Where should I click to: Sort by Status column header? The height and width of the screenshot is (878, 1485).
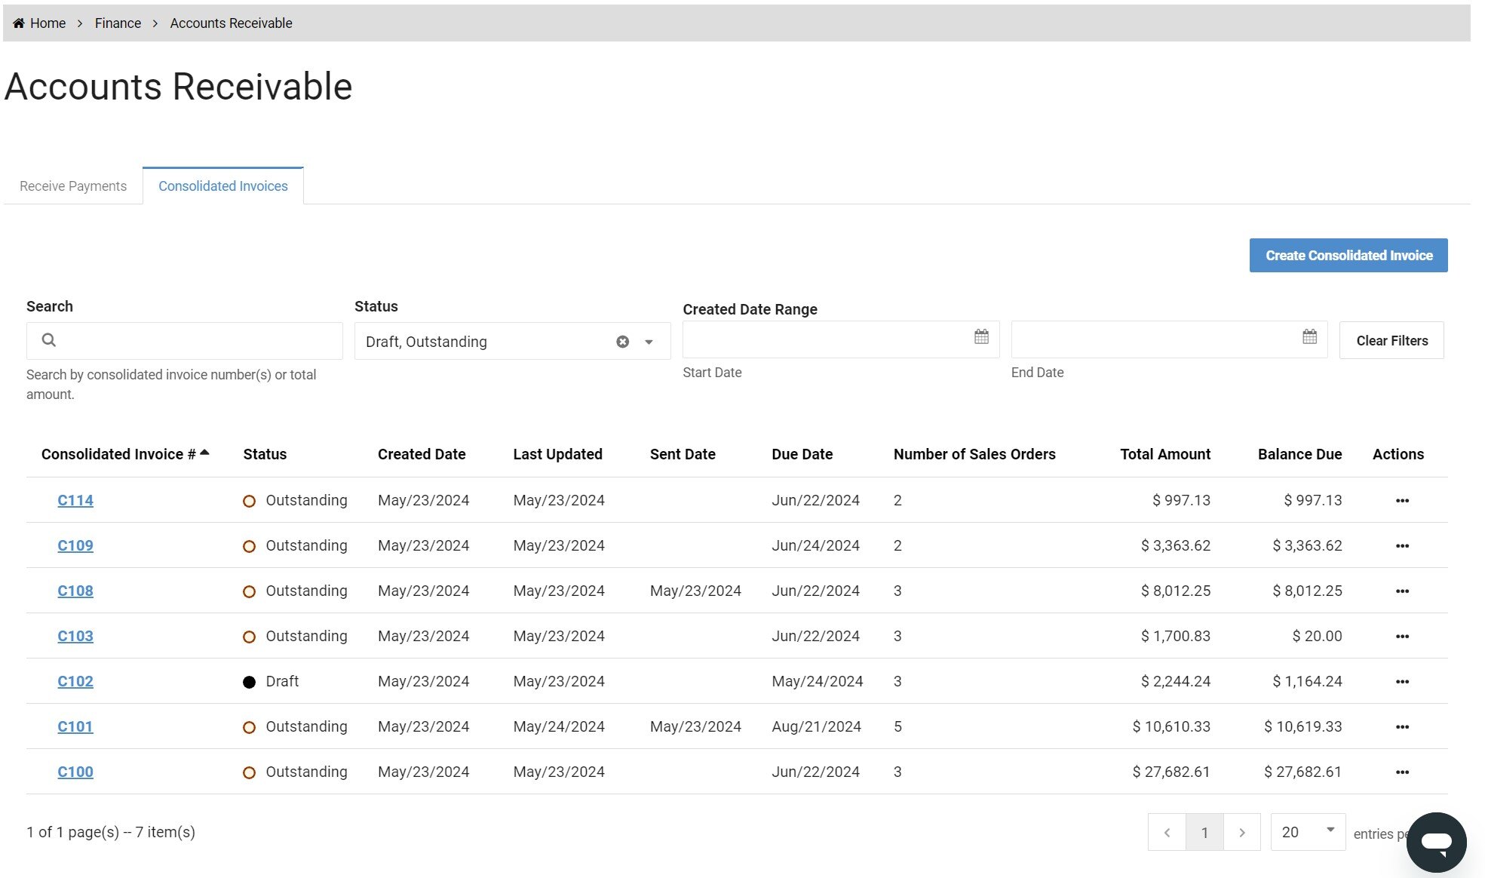pyautogui.click(x=265, y=454)
